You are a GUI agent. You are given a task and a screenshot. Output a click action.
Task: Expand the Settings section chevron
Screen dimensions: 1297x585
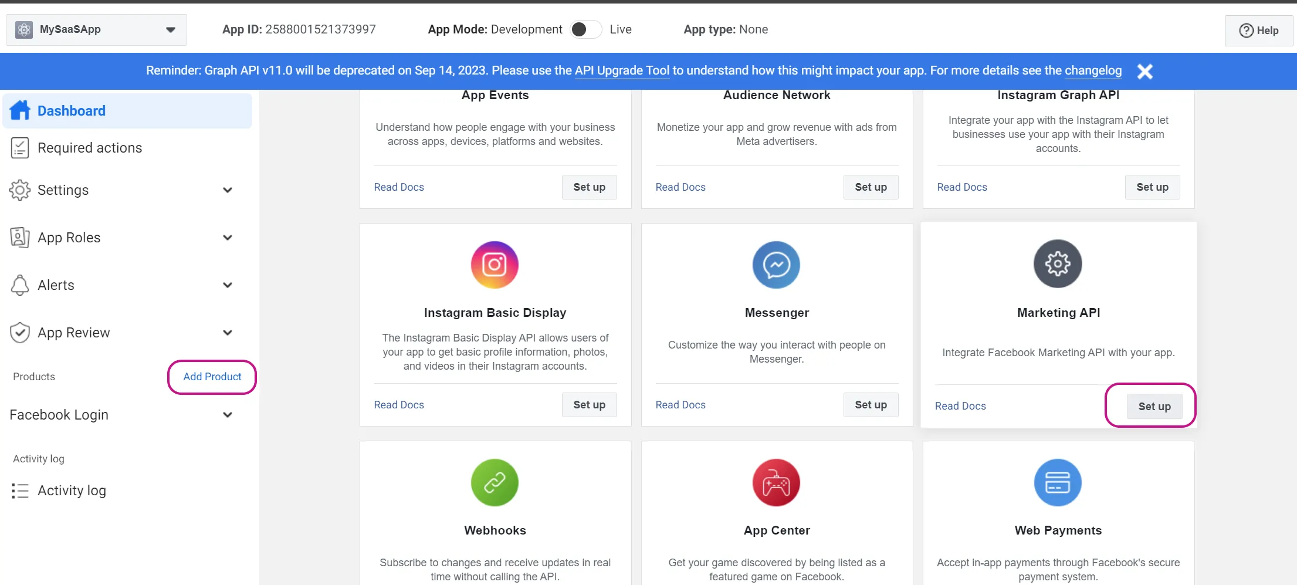(x=228, y=190)
